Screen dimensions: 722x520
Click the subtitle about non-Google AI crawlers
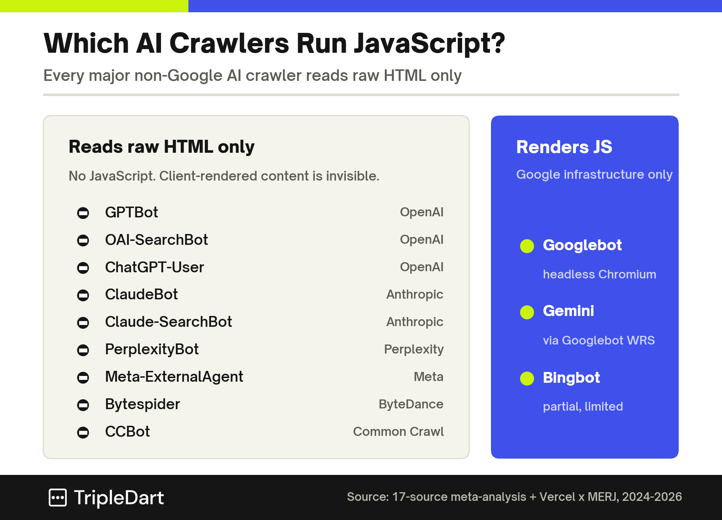[x=252, y=76]
